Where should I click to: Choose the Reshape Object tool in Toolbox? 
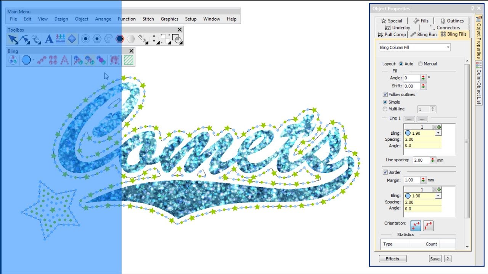pos(25,39)
